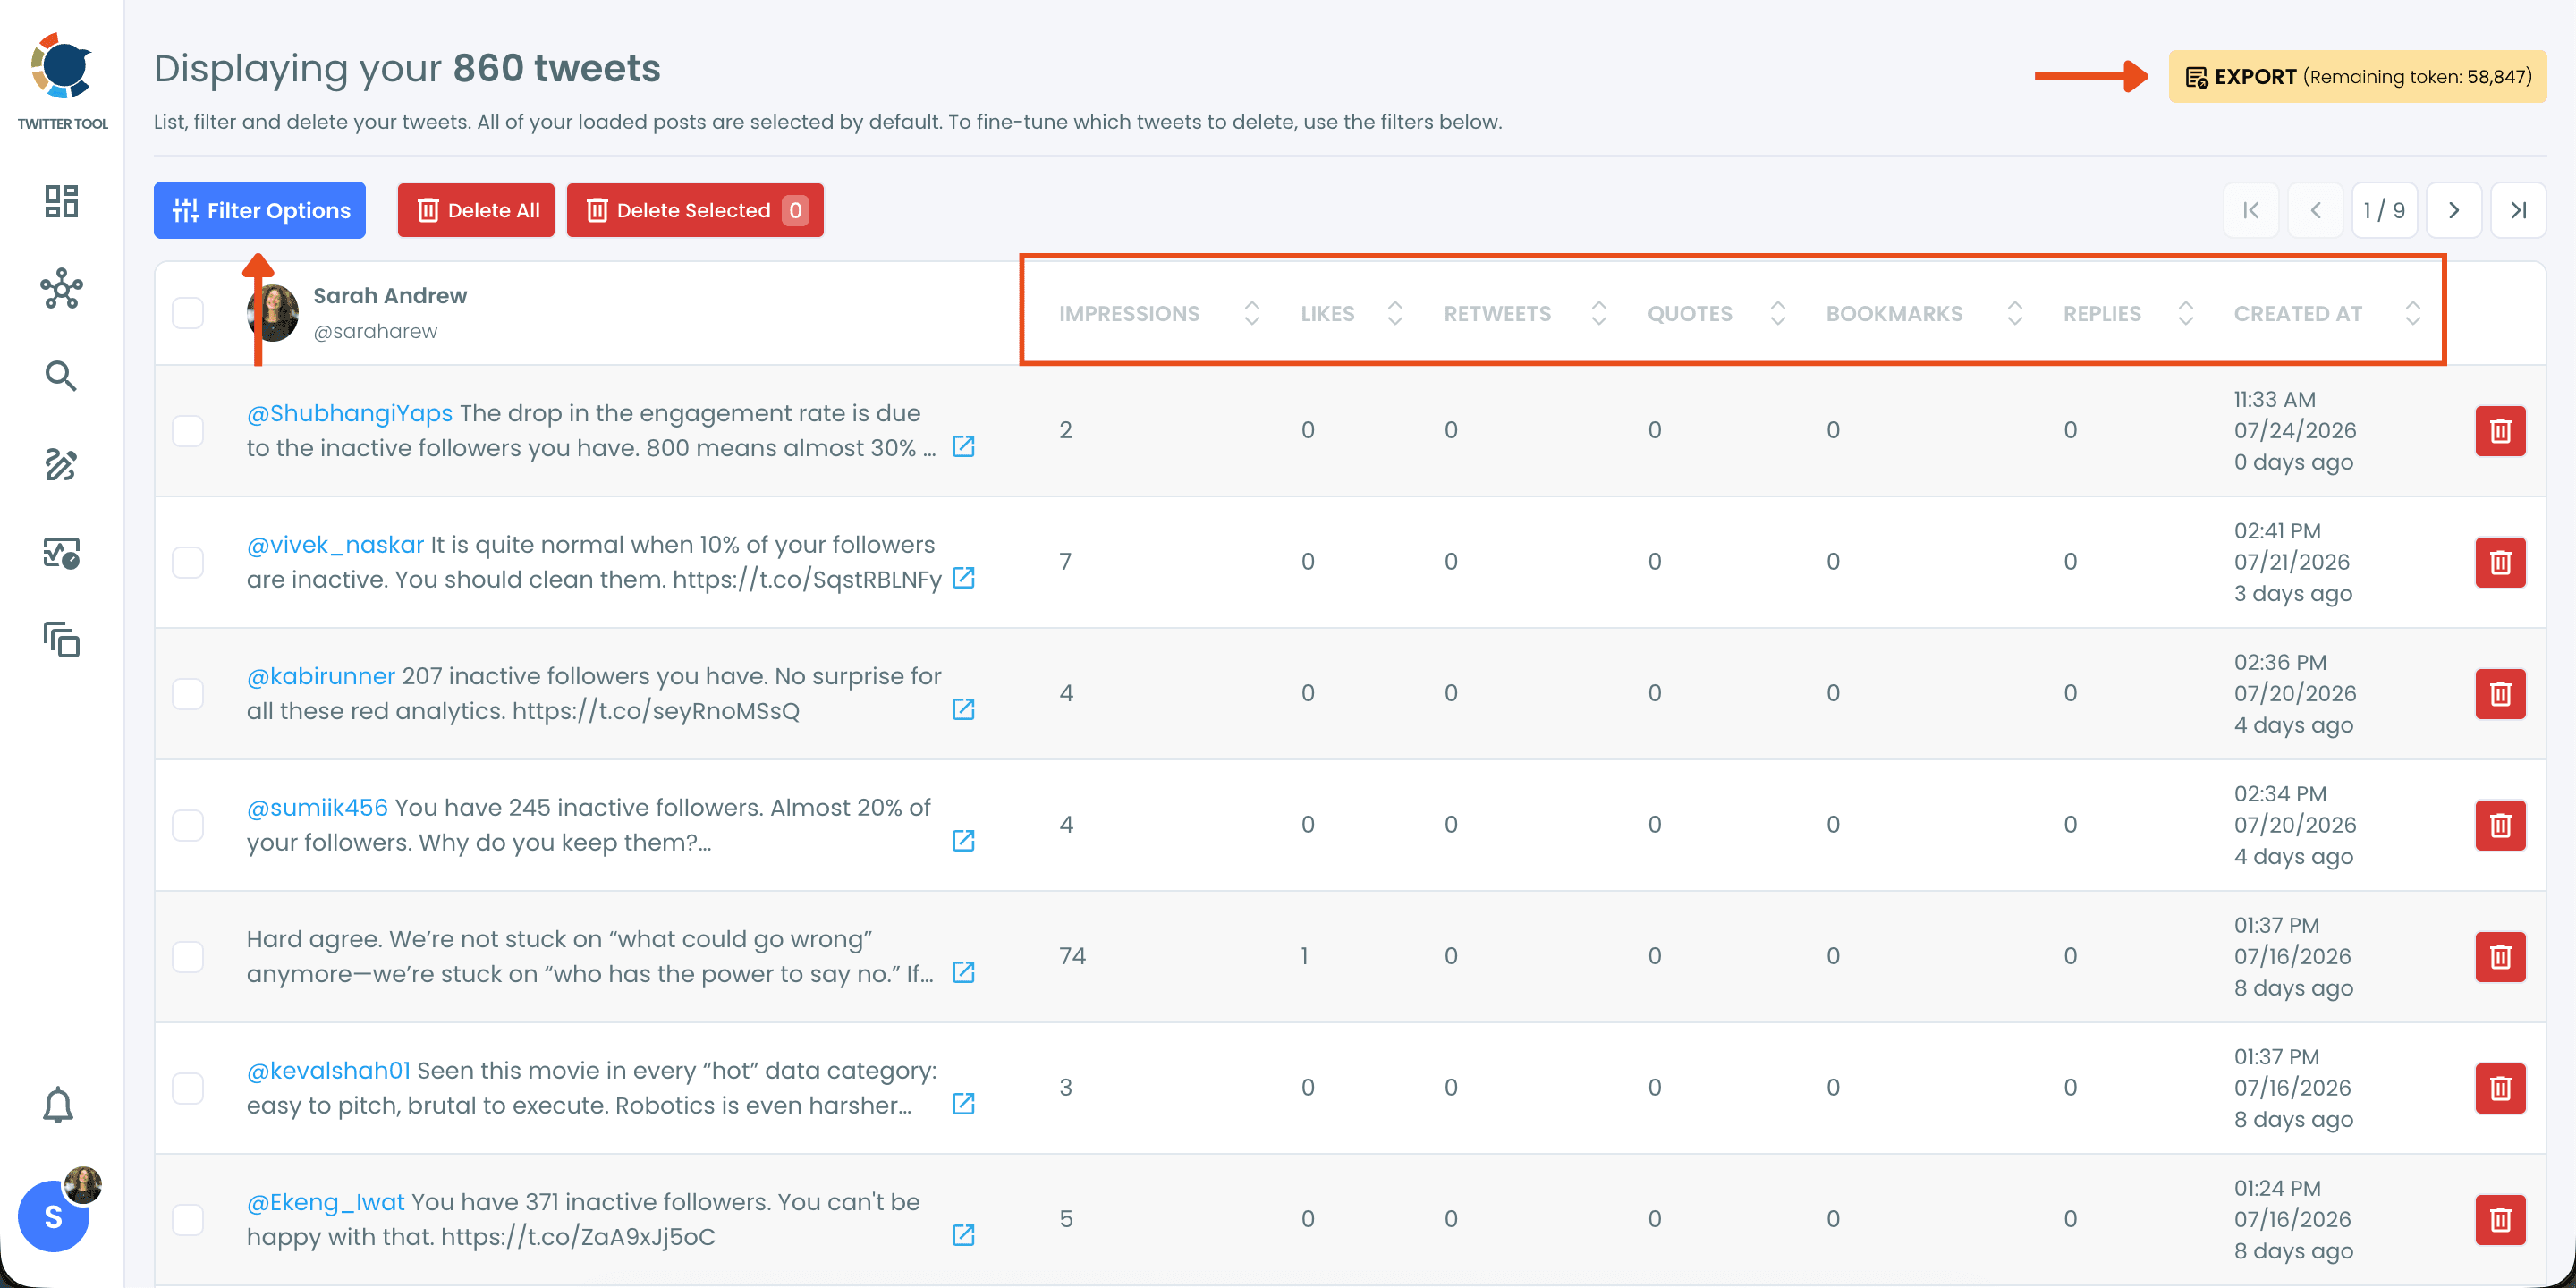Open the network nodes icon in sidebar

point(61,289)
